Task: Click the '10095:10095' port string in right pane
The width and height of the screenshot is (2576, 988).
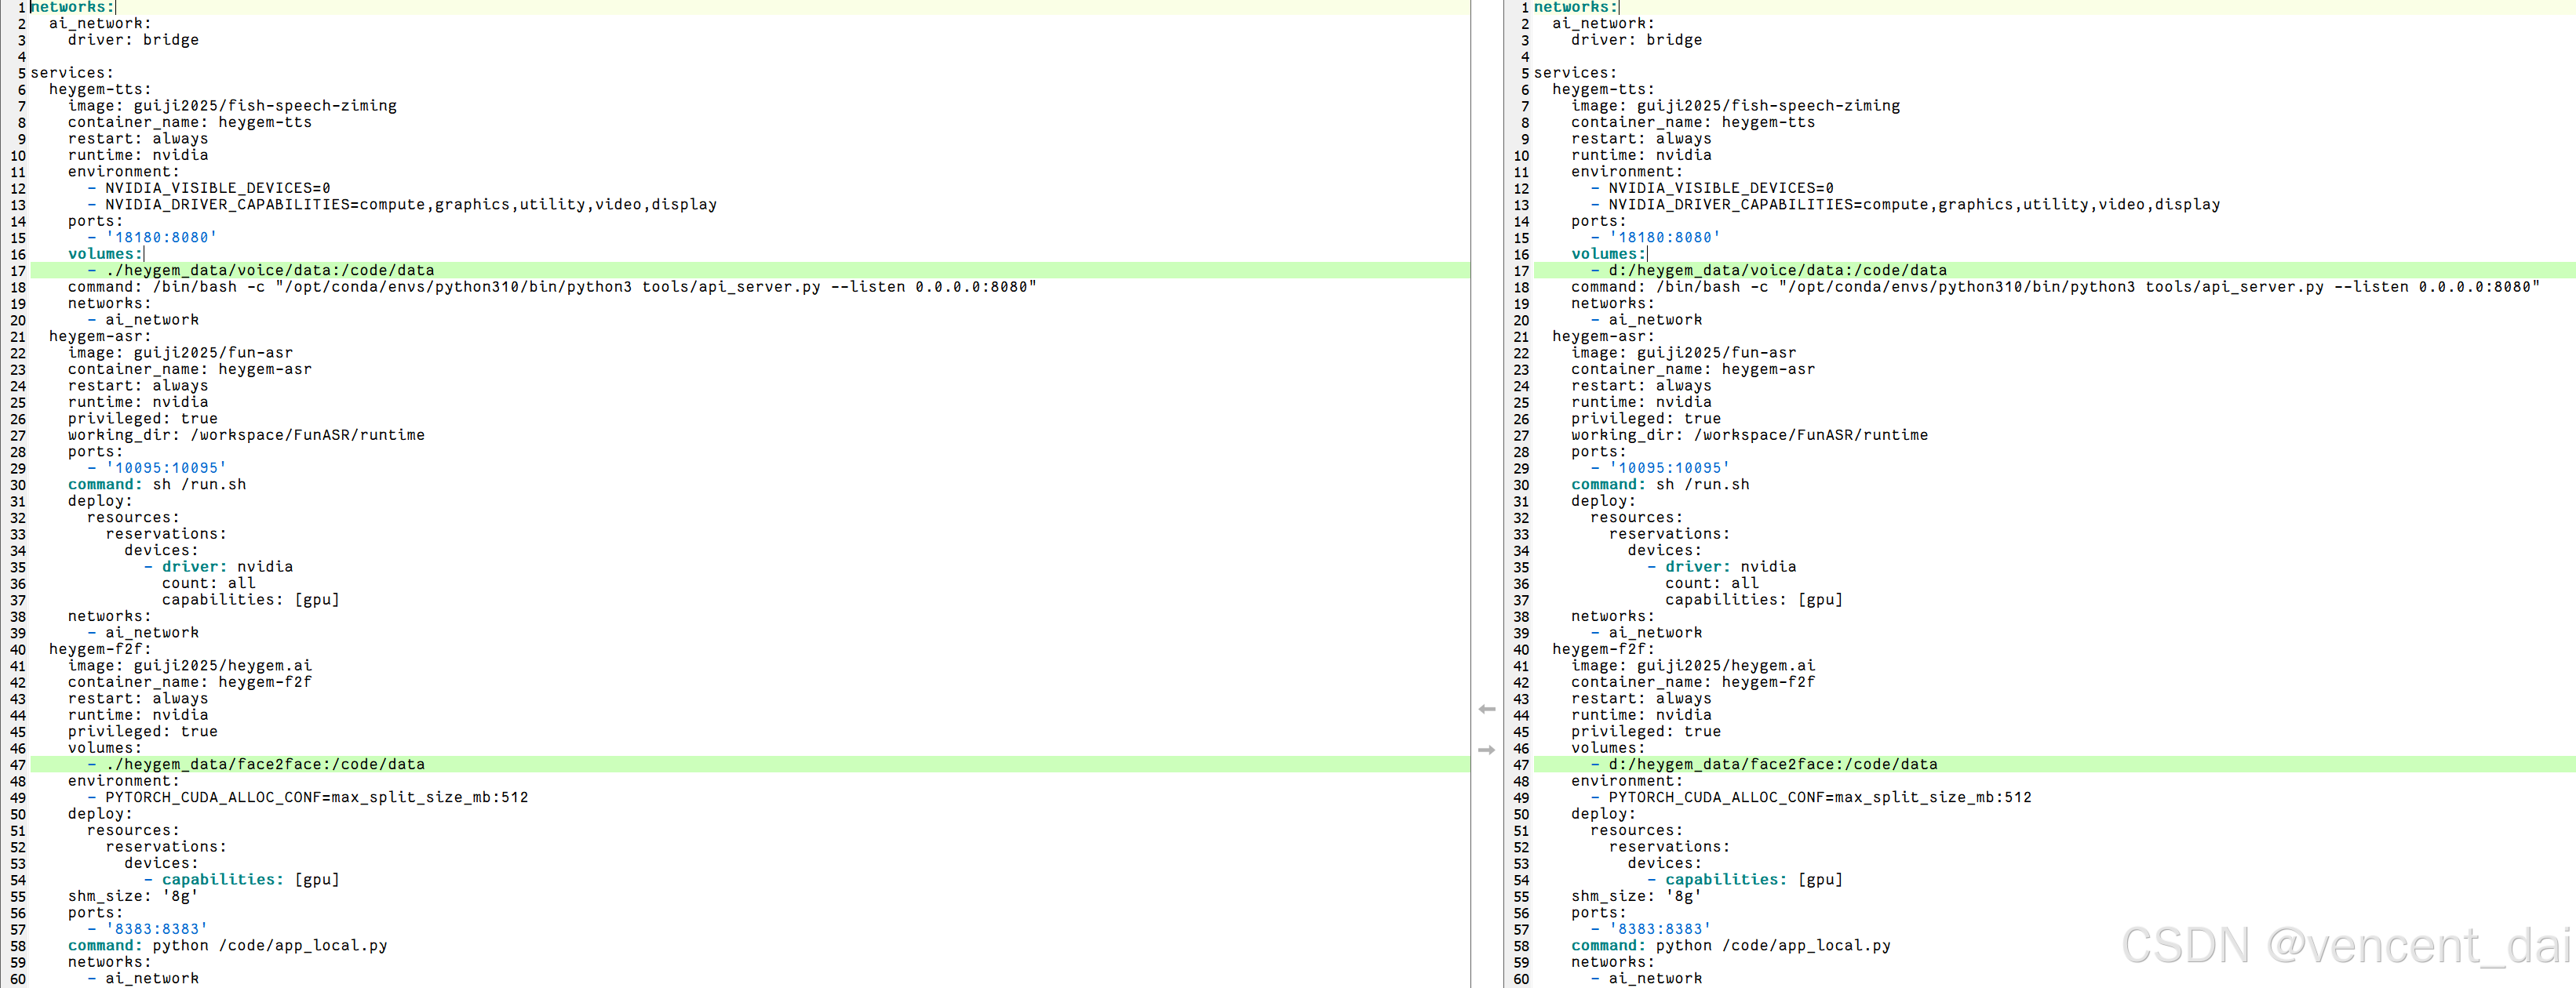Action: coord(1668,467)
